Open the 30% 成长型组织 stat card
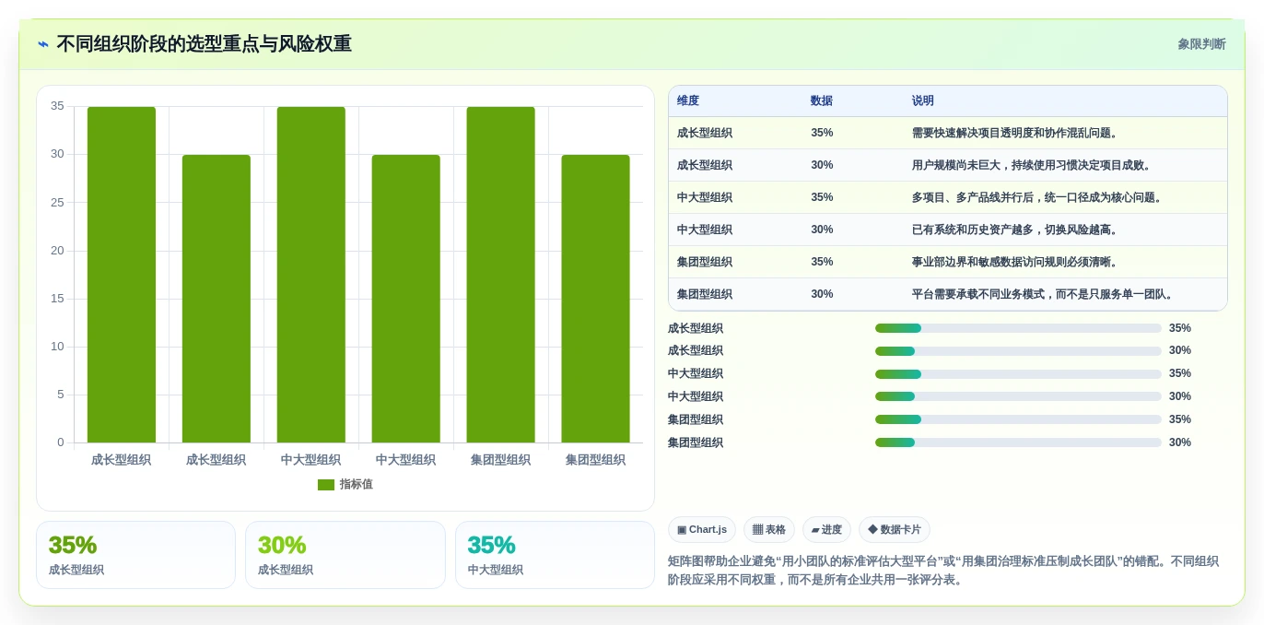 [x=345, y=555]
